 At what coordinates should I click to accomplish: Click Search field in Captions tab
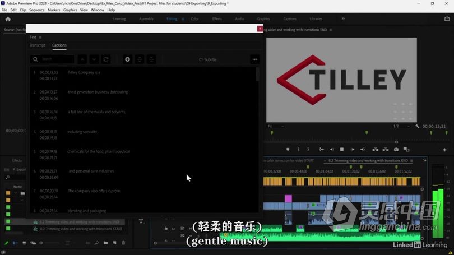(52, 59)
